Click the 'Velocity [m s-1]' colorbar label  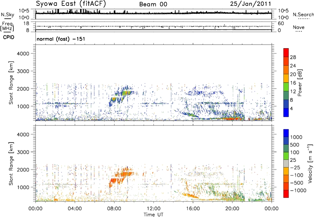pos(310,163)
